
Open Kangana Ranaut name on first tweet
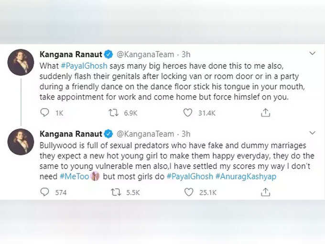[x=71, y=55]
